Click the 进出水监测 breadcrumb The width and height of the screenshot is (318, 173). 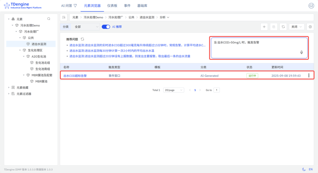pyautogui.click(x=147, y=17)
